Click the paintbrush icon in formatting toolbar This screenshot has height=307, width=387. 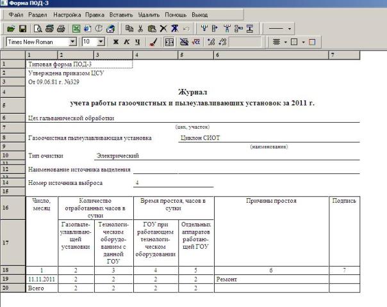coord(152,42)
